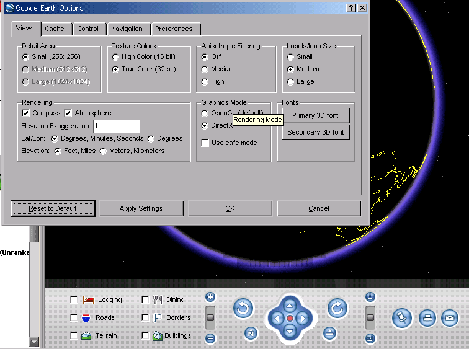
Task: Click the Roads shield icon
Action: click(86, 317)
